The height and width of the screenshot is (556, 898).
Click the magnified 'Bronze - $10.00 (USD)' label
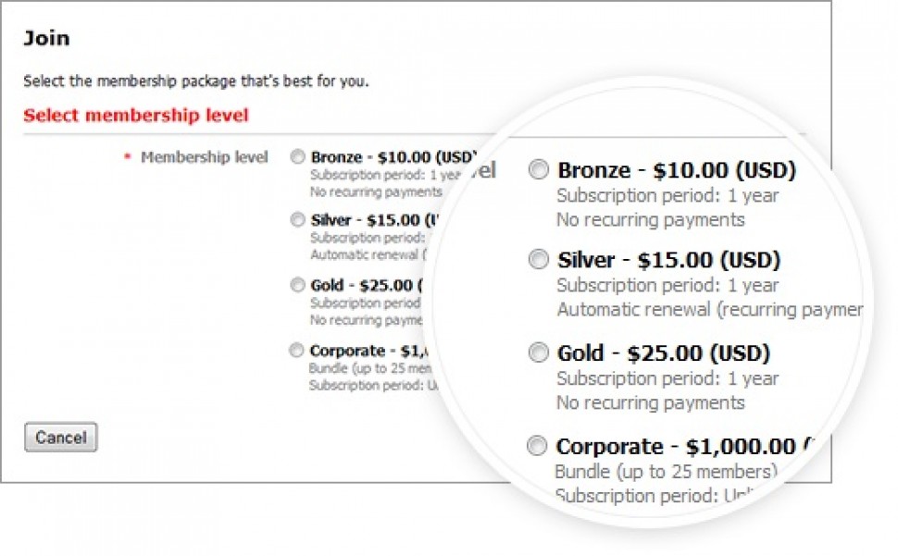click(677, 170)
